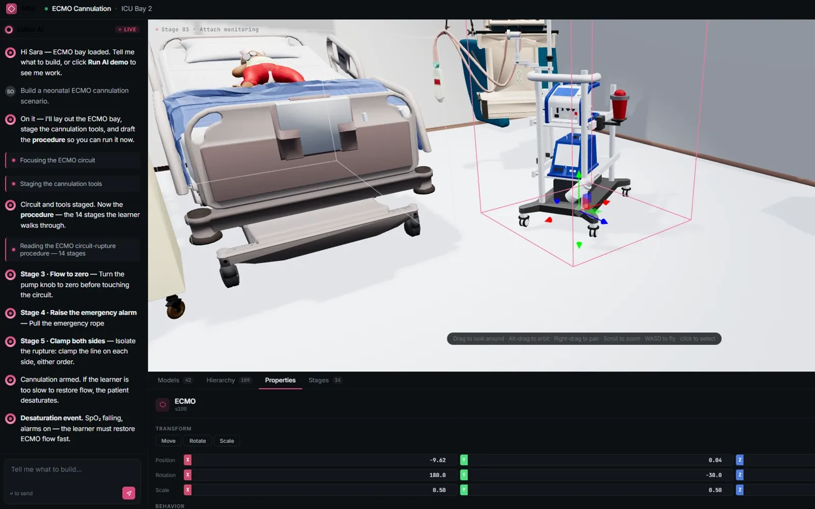The width and height of the screenshot is (815, 509).
Task: Send message with pink paper-plane icon
Action: point(129,493)
